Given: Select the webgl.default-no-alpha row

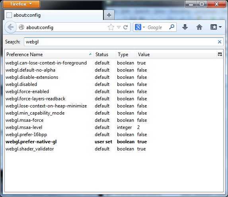Looking at the screenshot, I should point(114,70).
